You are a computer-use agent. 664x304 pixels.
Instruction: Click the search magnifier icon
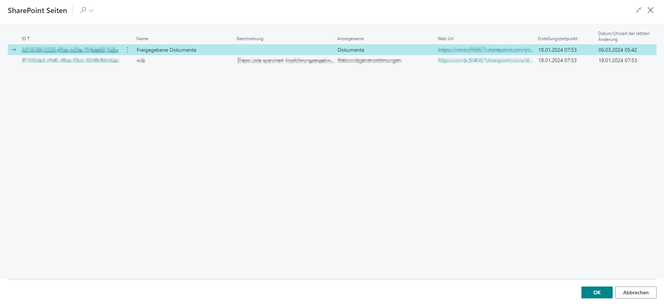[x=83, y=10]
